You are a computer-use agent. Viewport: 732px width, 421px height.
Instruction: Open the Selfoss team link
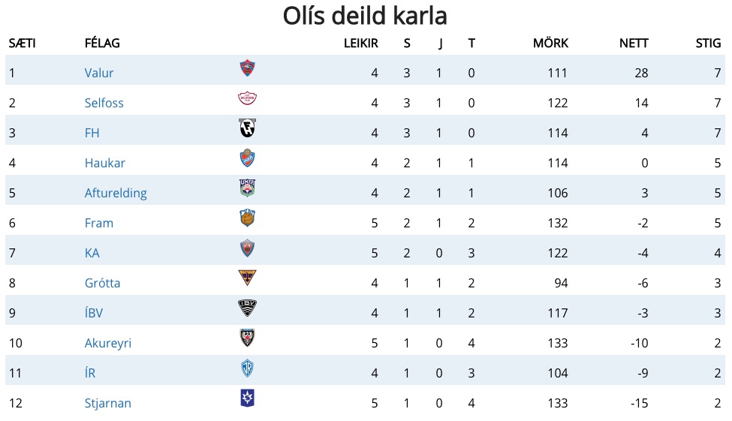tap(104, 103)
